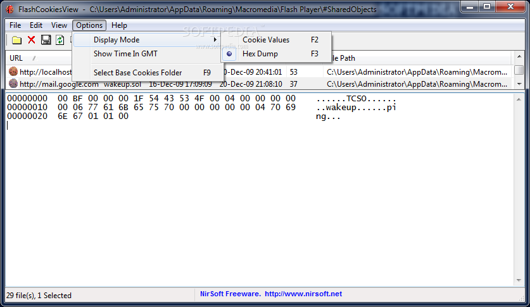Minimize the FlashCookiesView window
The image size is (530, 307).
point(470,7)
